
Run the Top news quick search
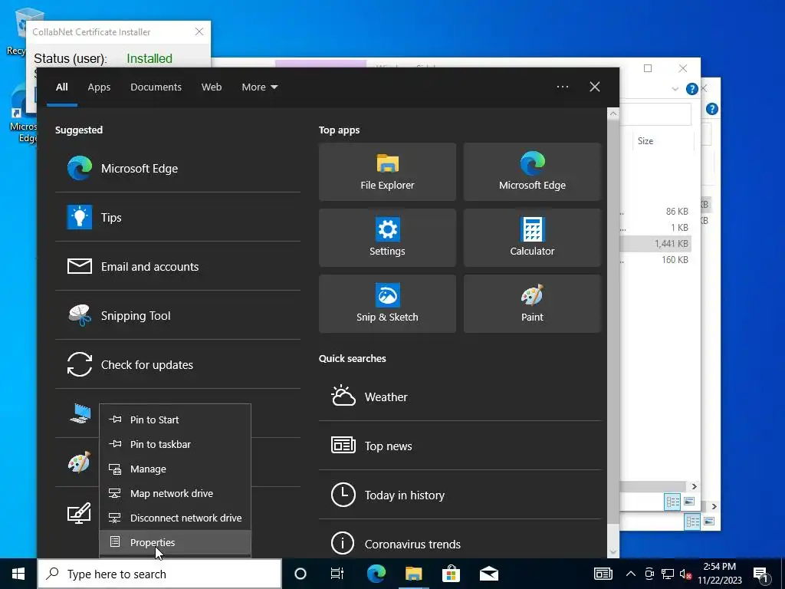pos(460,446)
